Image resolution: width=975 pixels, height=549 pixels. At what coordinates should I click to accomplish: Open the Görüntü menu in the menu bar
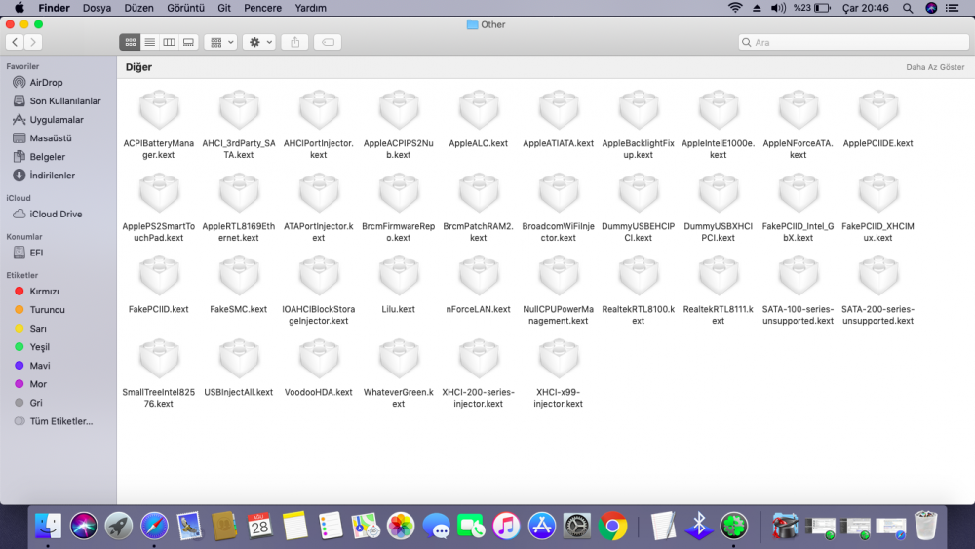[184, 8]
